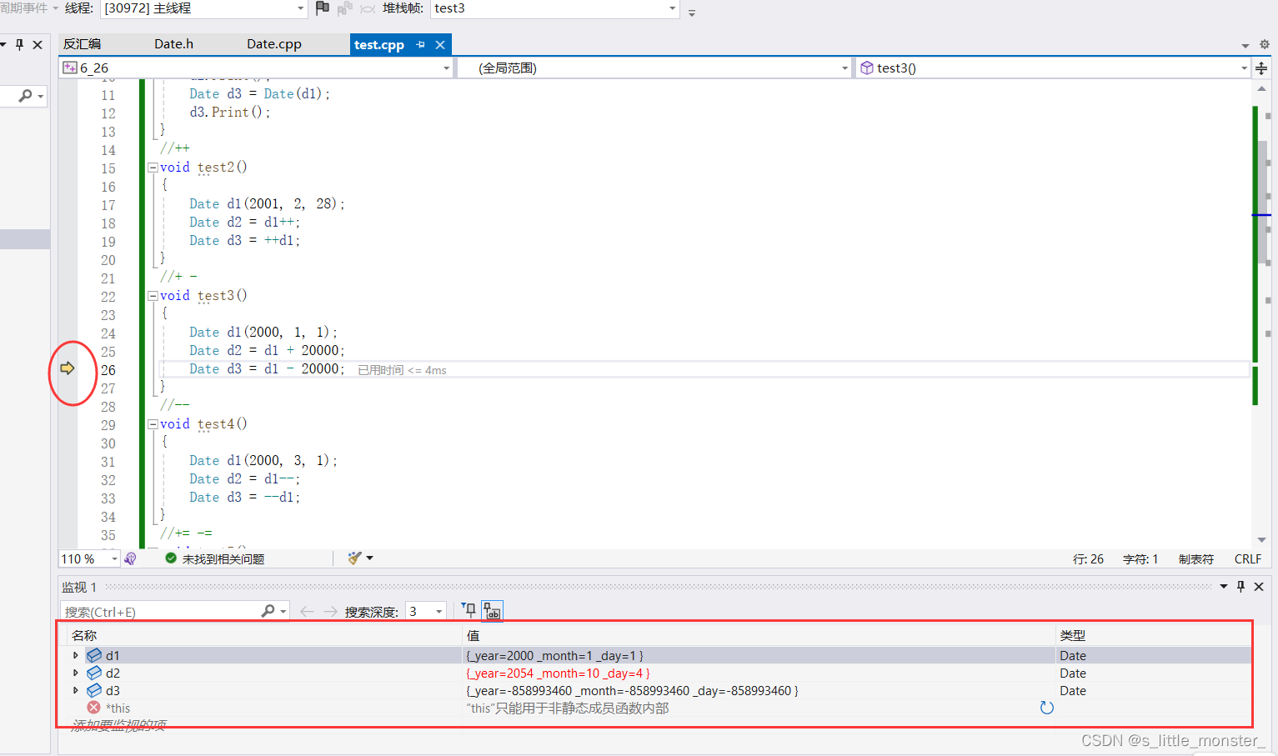Open the watch search options arrow

[x=283, y=612]
